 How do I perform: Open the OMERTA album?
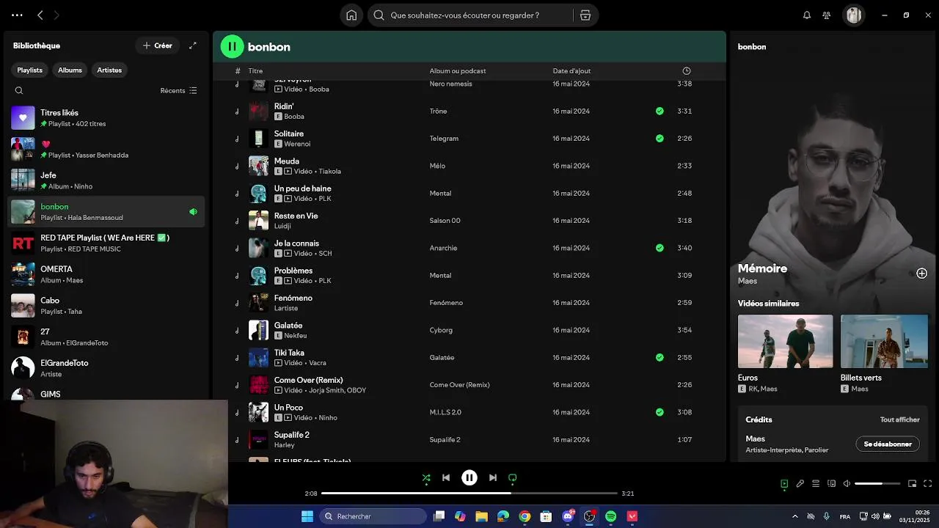(106, 274)
